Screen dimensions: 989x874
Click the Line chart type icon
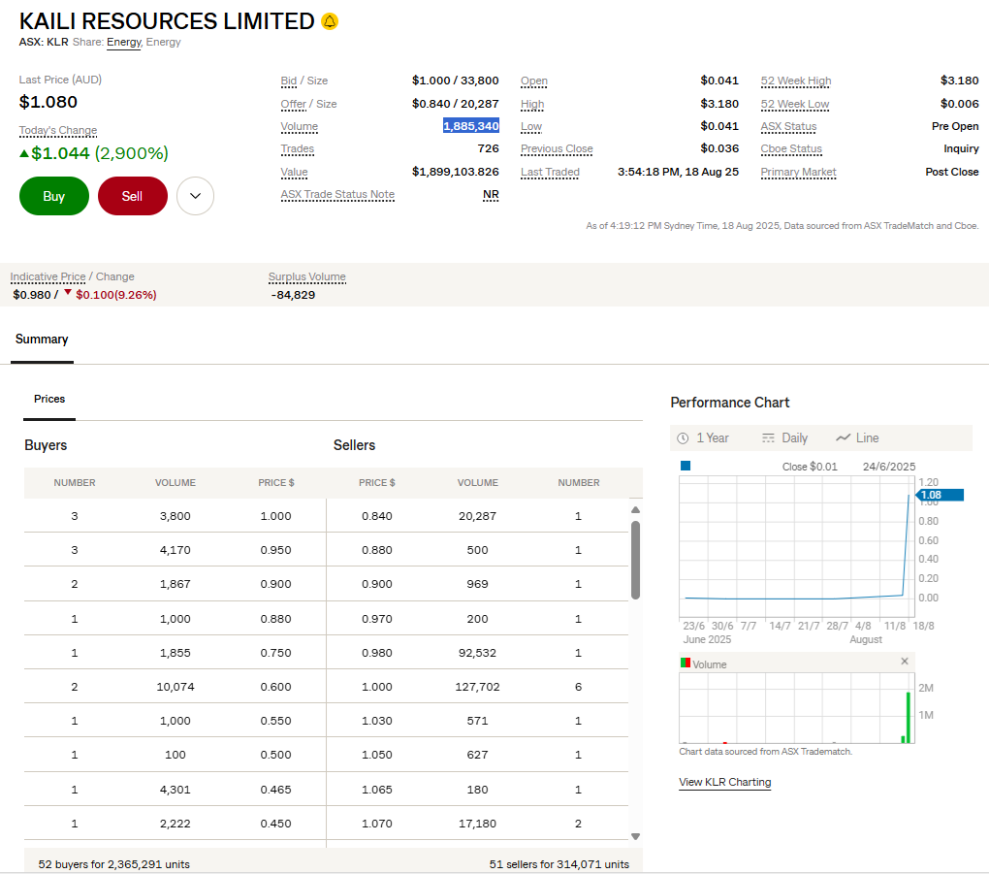(x=843, y=438)
